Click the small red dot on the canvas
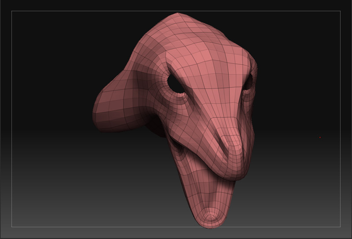Screen dimensions: 352x239 (320, 137)
